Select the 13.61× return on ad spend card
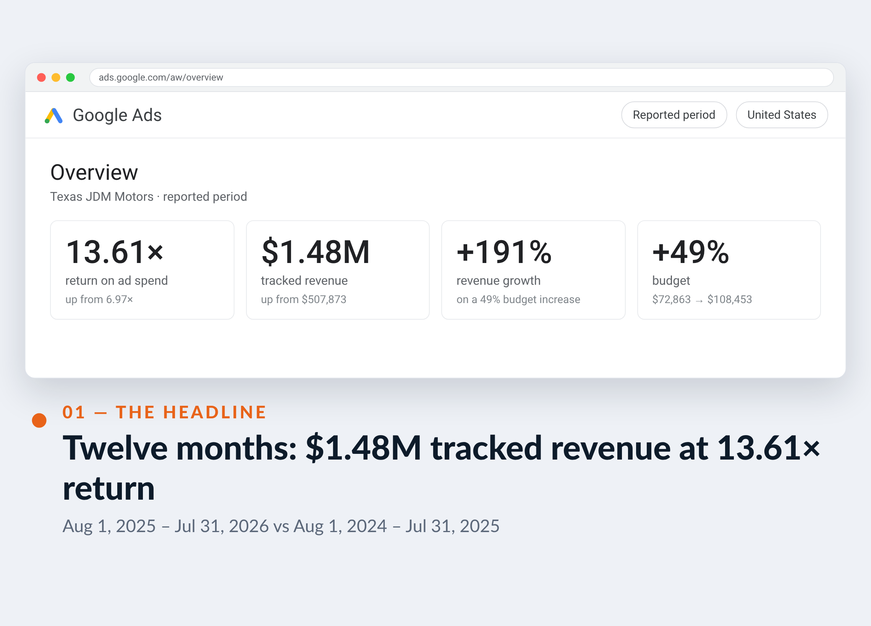The image size is (871, 626). click(x=142, y=270)
